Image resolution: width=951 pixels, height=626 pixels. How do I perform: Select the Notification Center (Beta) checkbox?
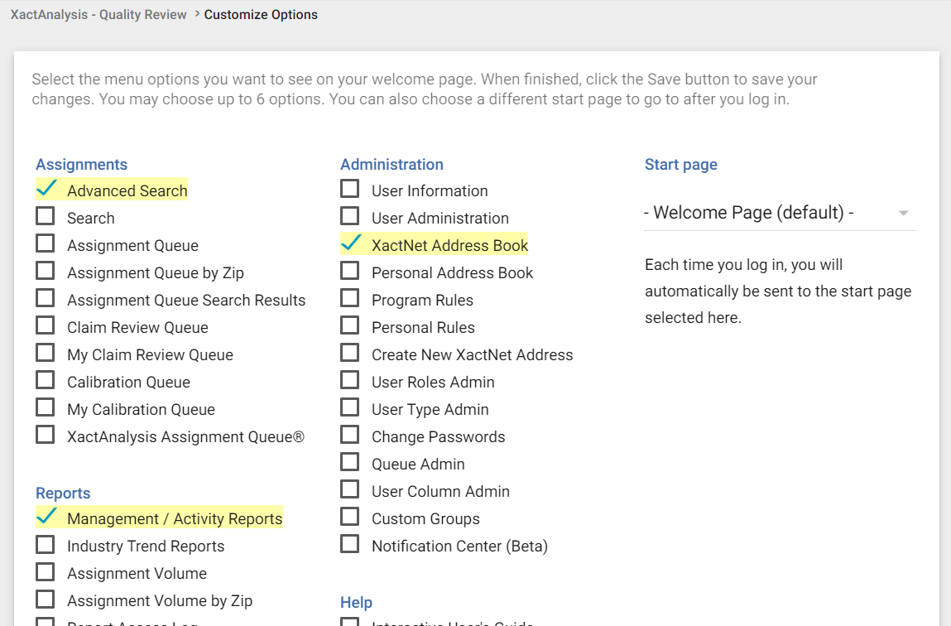(350, 545)
